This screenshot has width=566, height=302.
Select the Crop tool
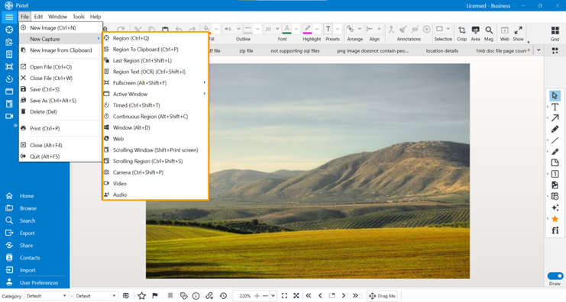point(461,33)
